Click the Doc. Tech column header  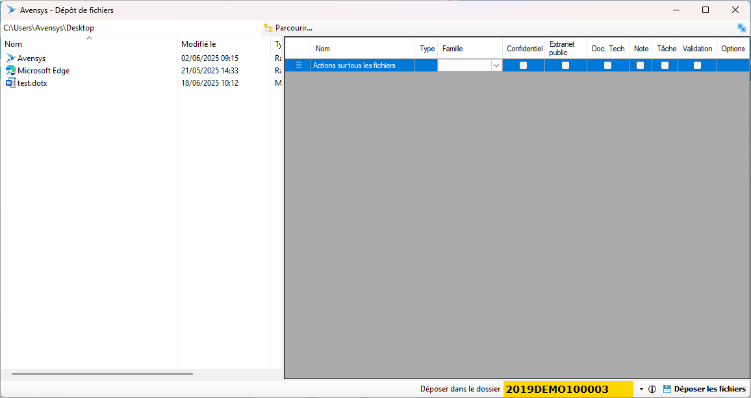607,49
